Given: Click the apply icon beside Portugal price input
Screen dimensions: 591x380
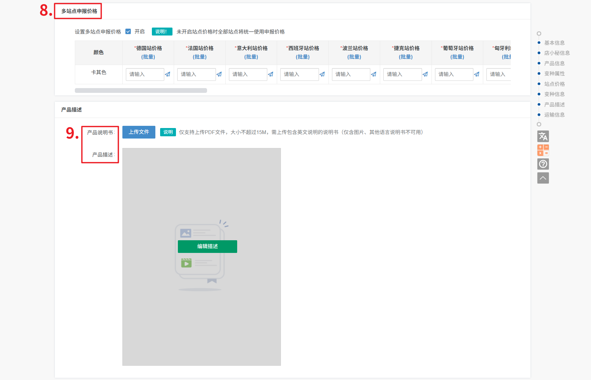Looking at the screenshot, I should coord(477,74).
